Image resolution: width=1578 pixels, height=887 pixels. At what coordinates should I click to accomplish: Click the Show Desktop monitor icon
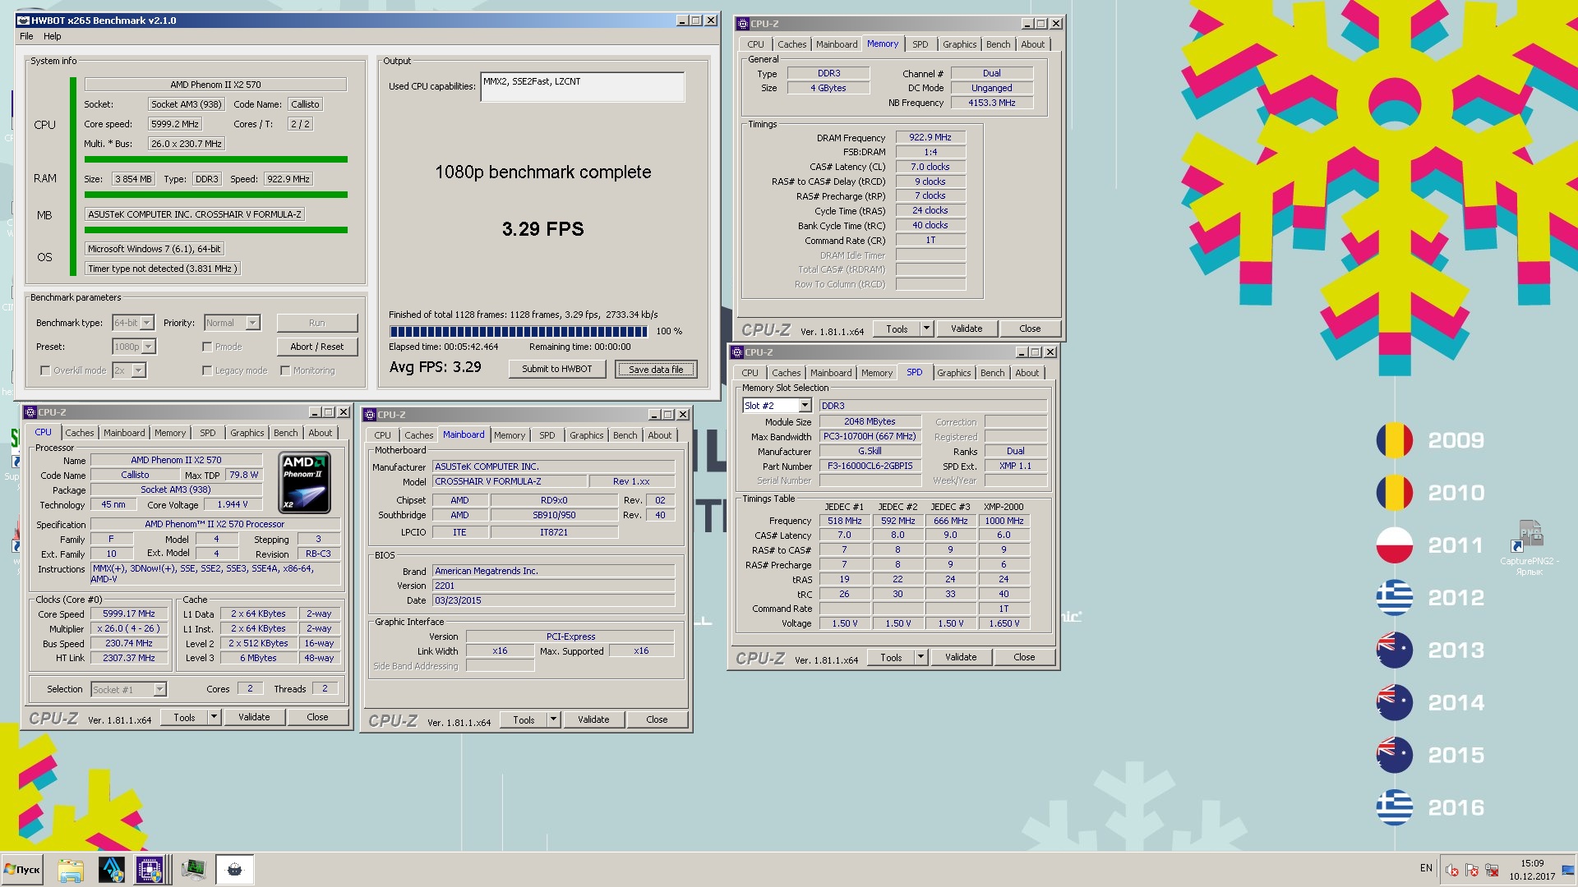[1568, 870]
